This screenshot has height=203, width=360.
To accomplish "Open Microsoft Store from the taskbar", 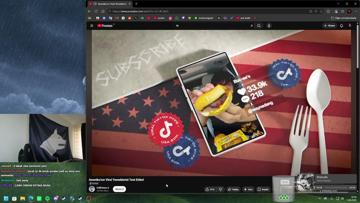I will (x=14, y=198).
